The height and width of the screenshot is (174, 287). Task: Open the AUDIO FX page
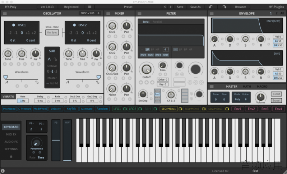click(x=11, y=142)
